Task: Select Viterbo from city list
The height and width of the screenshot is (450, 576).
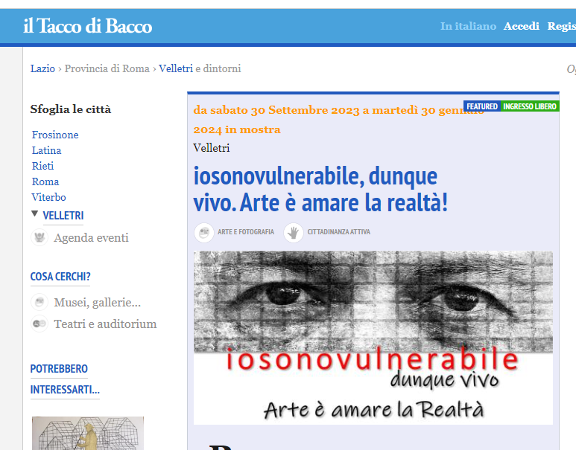Action: (49, 197)
